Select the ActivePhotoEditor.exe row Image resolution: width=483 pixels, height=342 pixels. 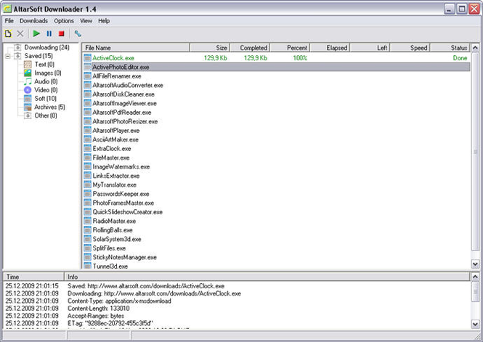(277, 67)
